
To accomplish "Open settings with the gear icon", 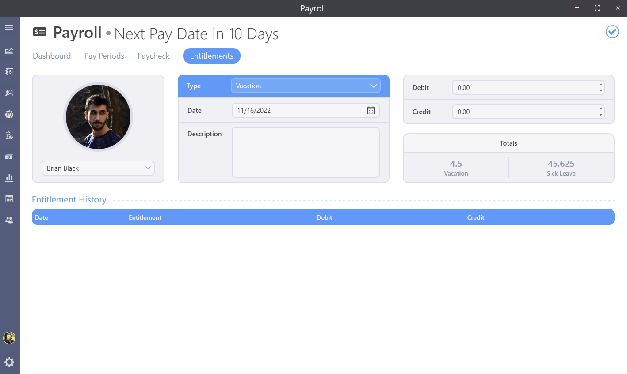I will (9, 362).
